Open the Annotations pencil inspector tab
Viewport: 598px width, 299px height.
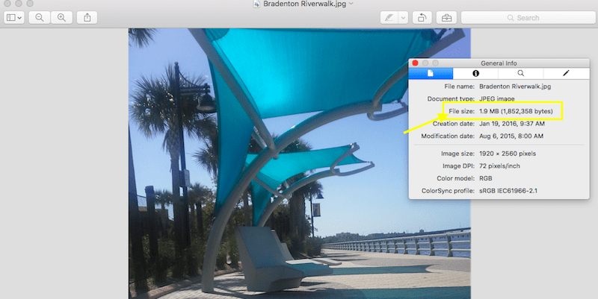coord(565,73)
